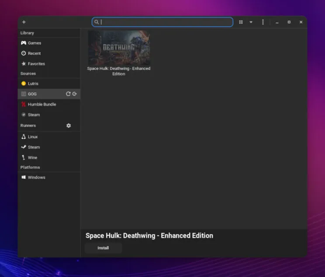Click the red Humble Bundle logo icon
The height and width of the screenshot is (277, 325).
click(24, 104)
